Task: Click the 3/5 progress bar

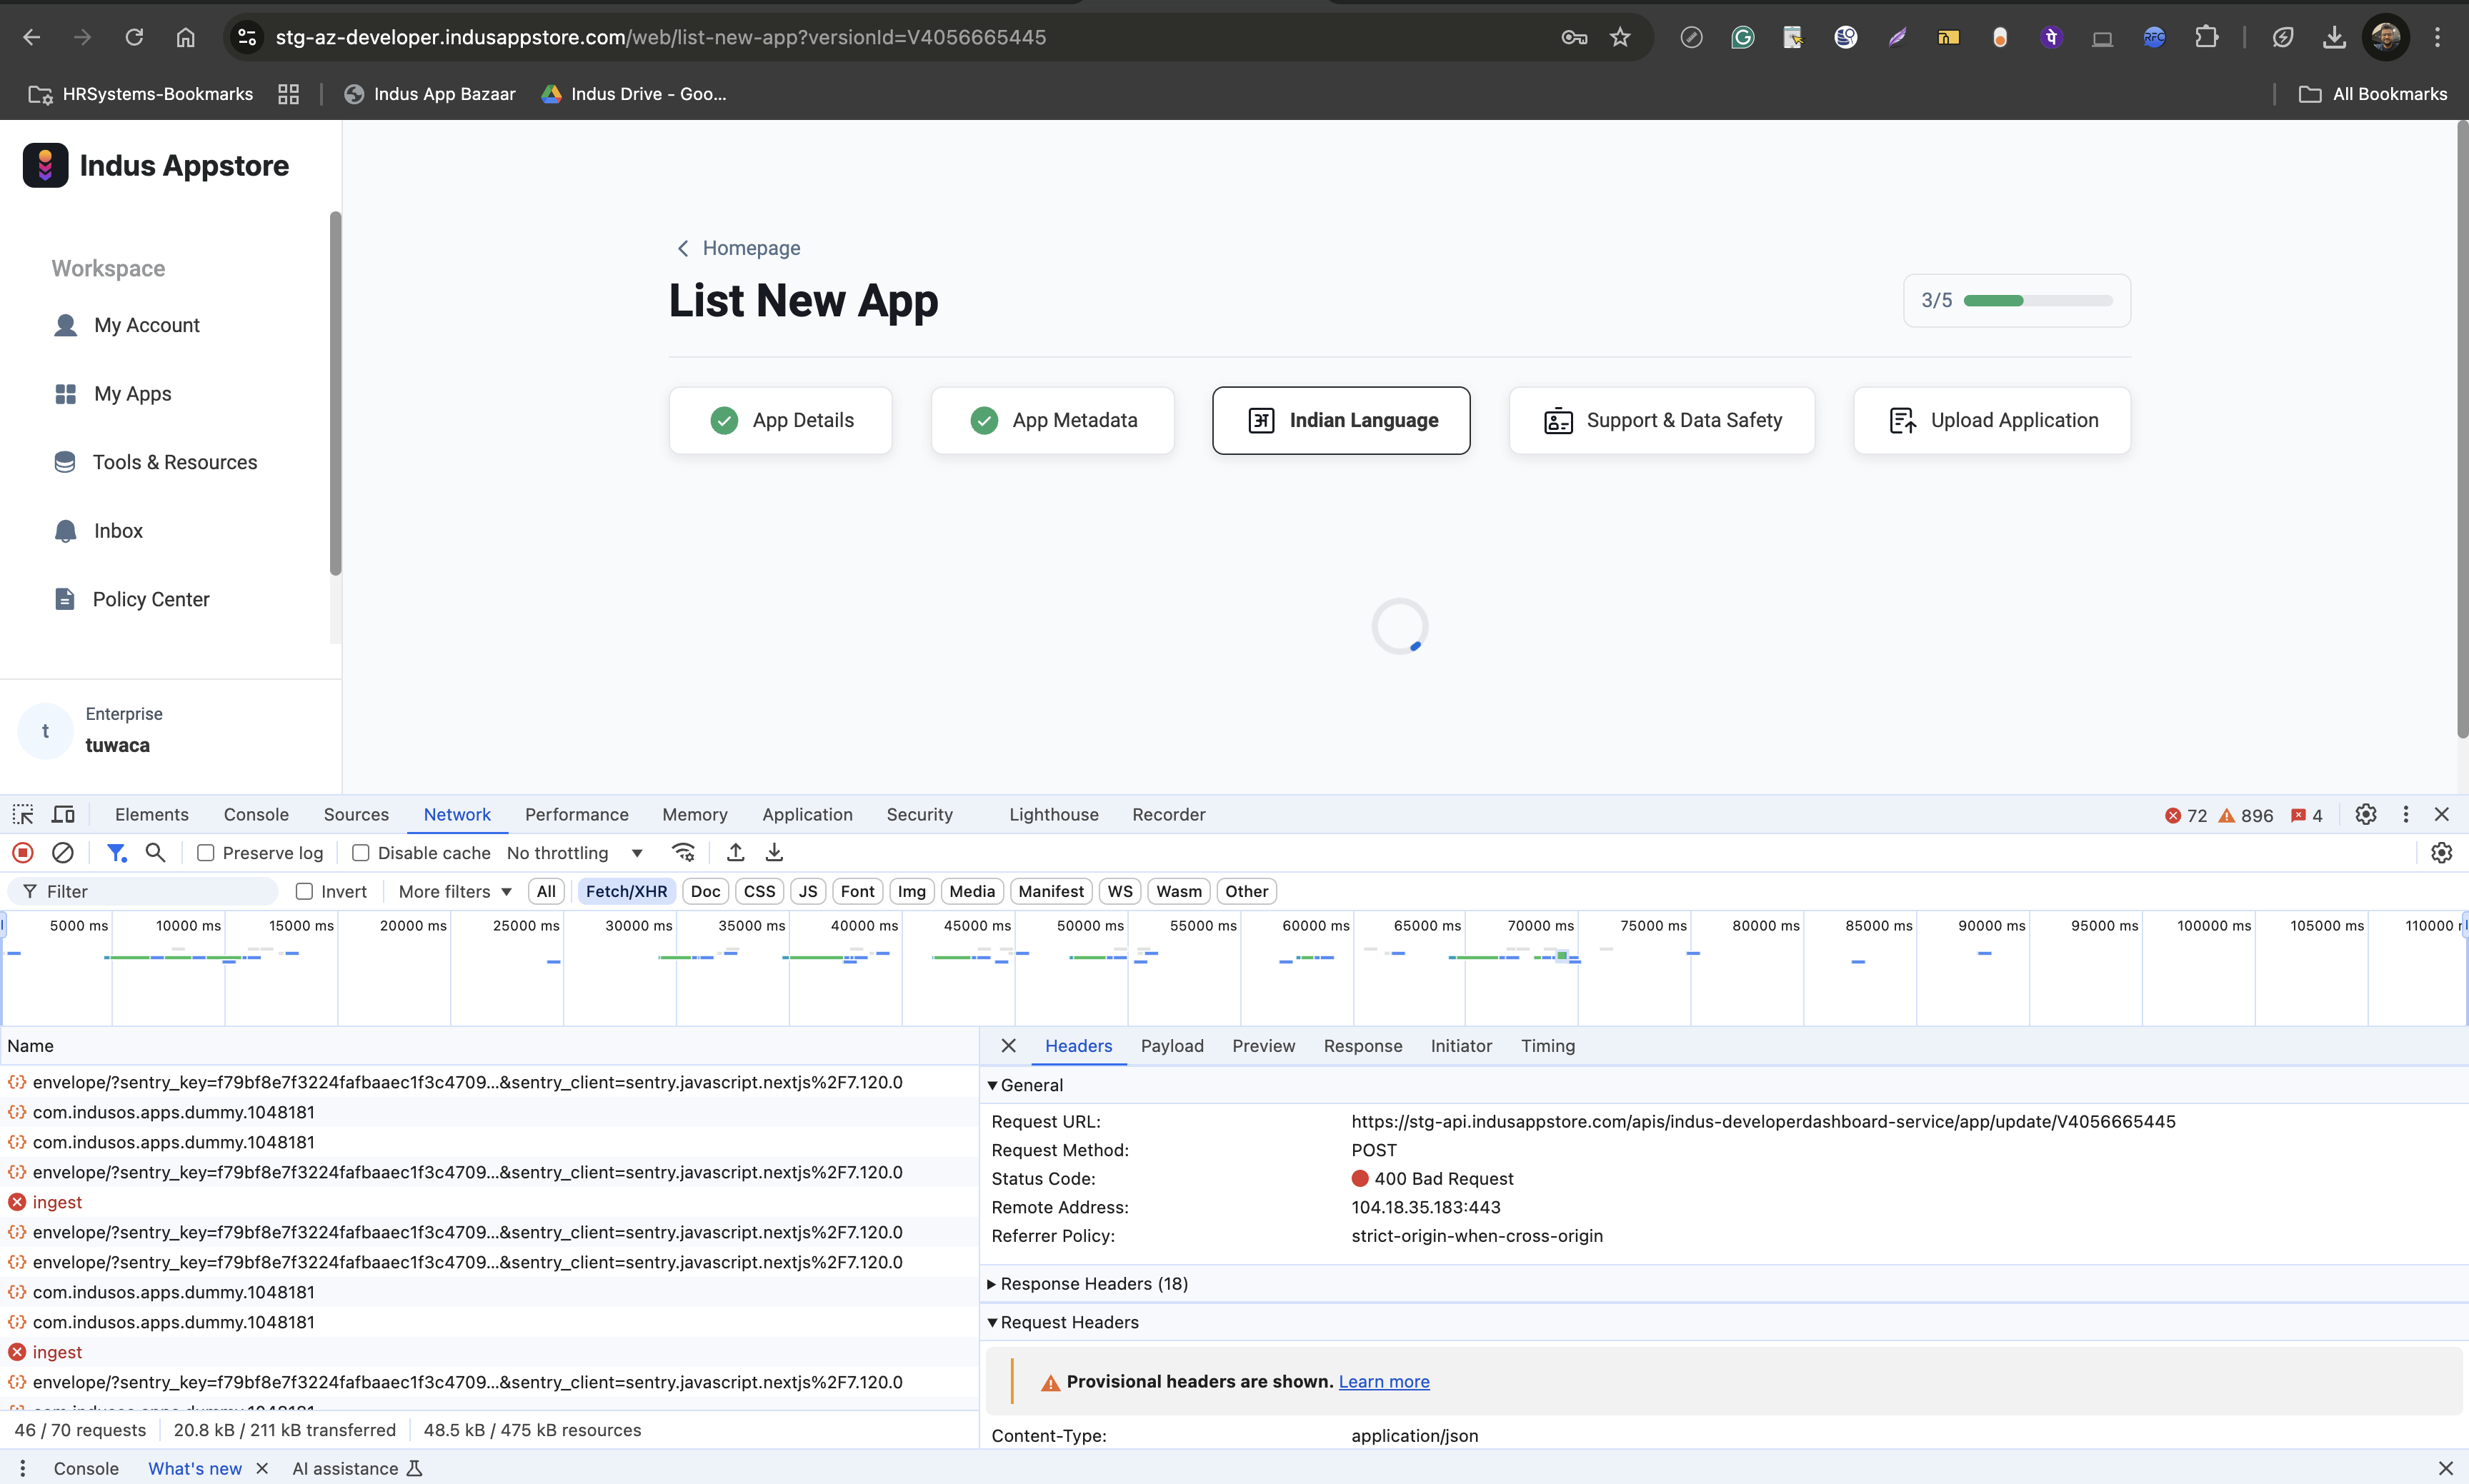Action: (x=2037, y=300)
